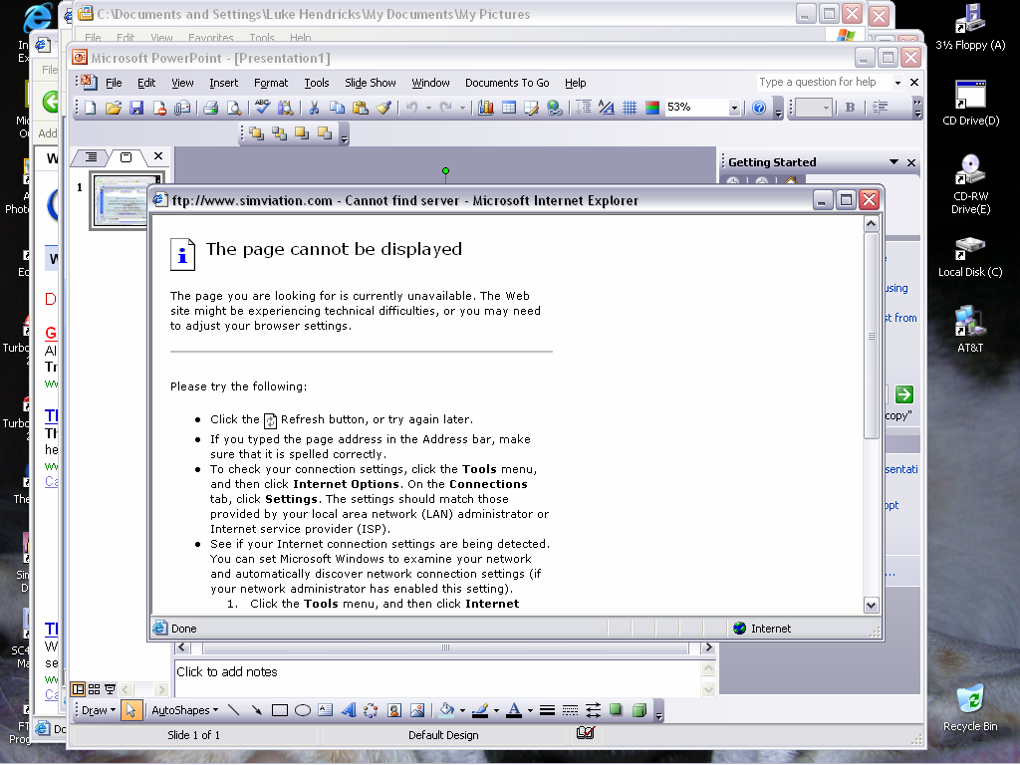Open Getting Started task pane dropdown arrow
Image resolution: width=1020 pixels, height=765 pixels.
893,162
